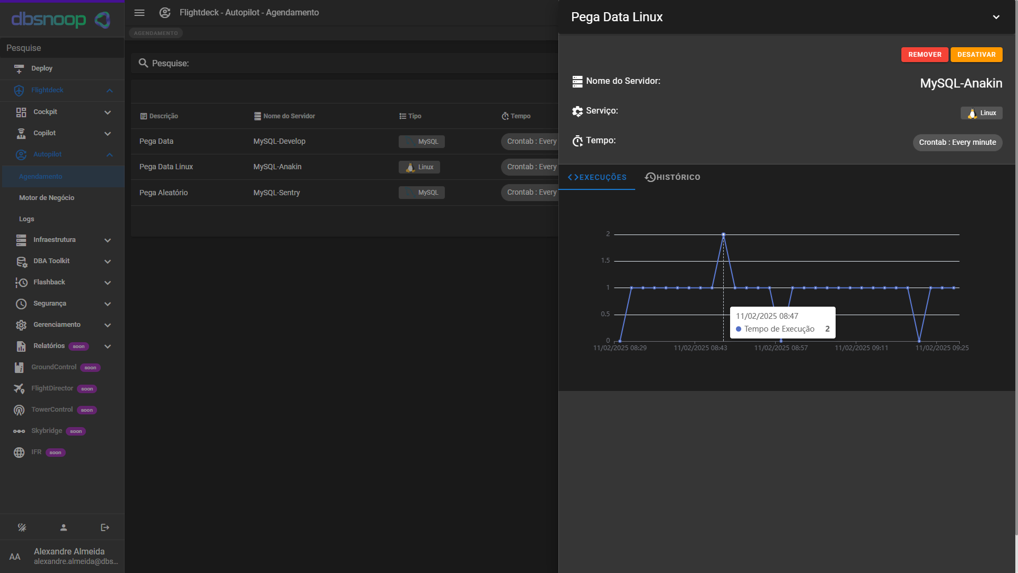Viewport: 1018px width, 573px height.
Task: Sort by Nome do Servidor header
Action: coord(284,116)
